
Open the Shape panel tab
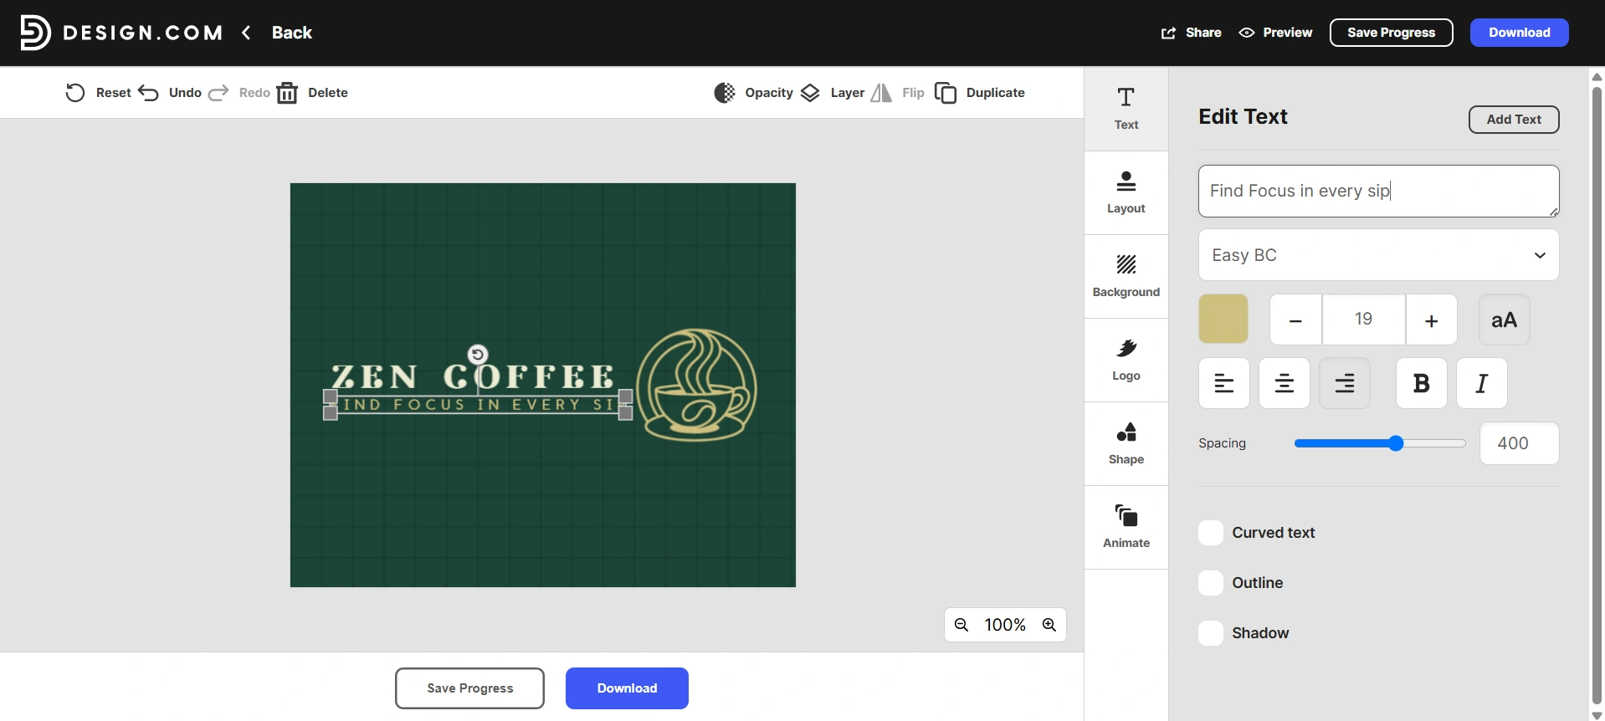[1126, 443]
